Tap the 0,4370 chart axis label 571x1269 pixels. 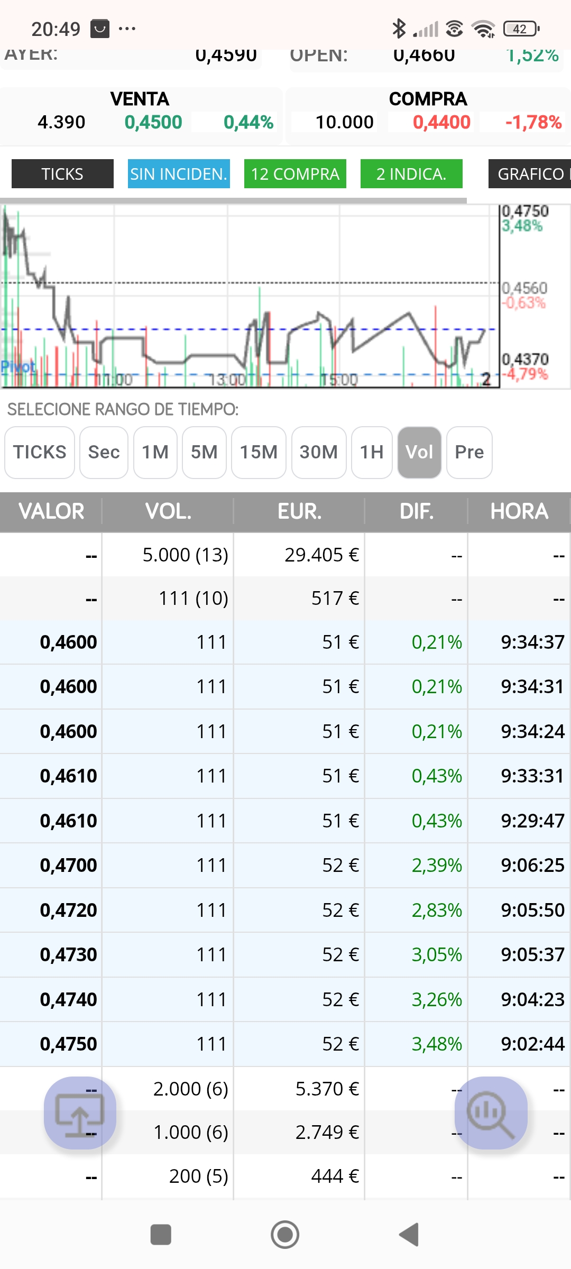[525, 359]
